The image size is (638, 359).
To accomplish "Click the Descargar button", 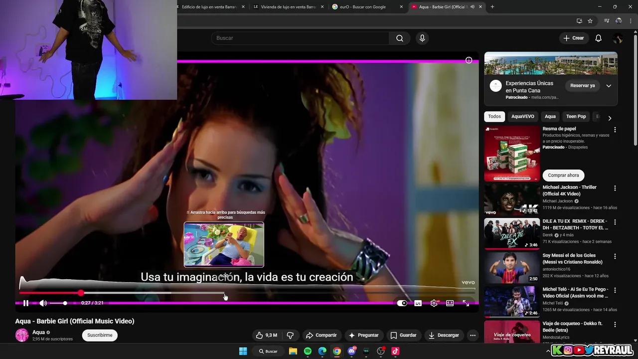I will tap(444, 335).
